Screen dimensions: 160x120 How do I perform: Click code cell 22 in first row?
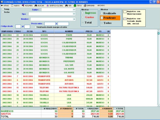tap(17, 35)
